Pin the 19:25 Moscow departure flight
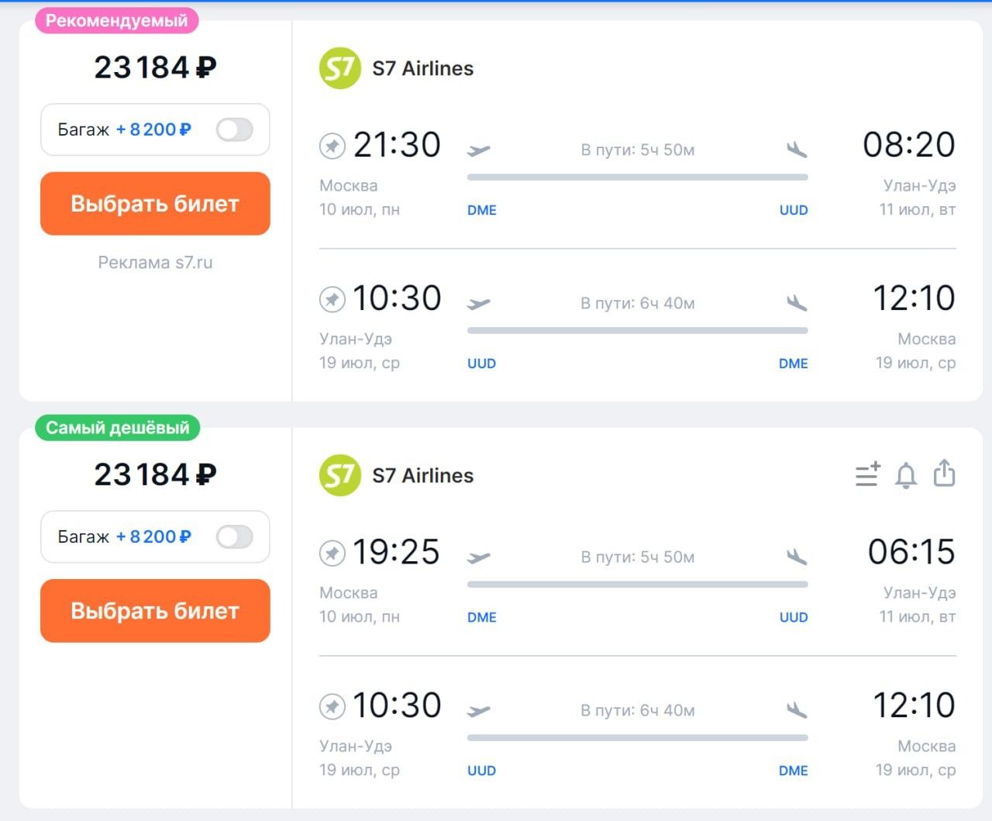Viewport: 992px width, 821px height. (x=332, y=553)
